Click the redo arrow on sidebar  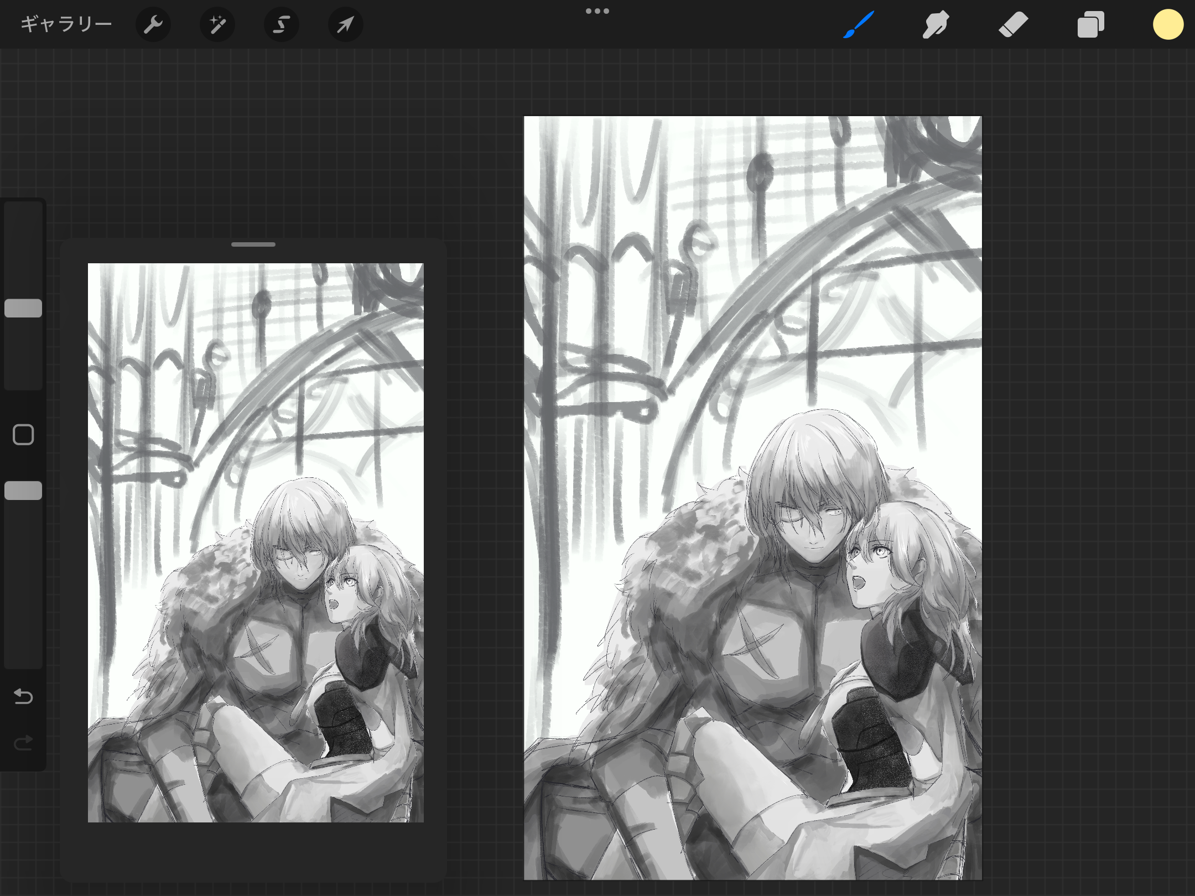23,742
